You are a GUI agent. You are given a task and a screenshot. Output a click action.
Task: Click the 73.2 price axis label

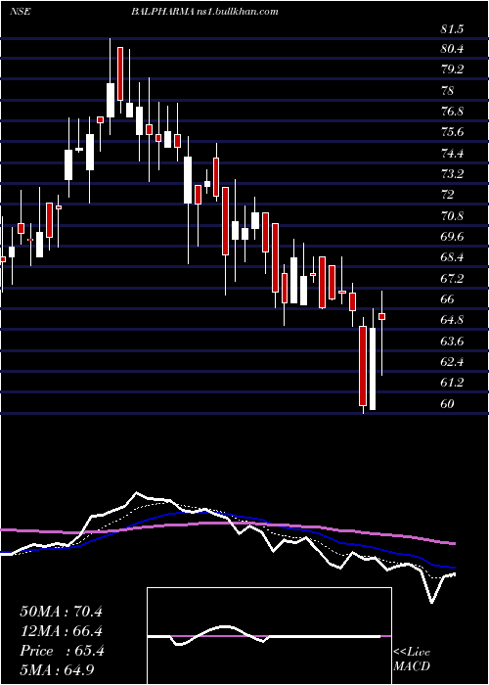click(x=452, y=174)
